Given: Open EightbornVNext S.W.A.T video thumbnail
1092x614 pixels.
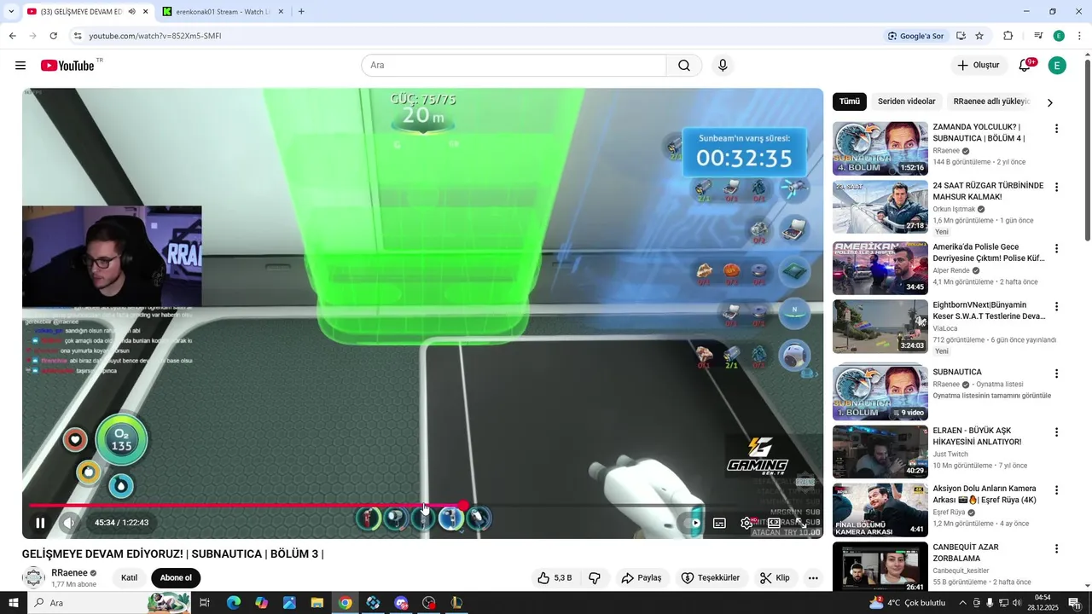Looking at the screenshot, I should [880, 326].
